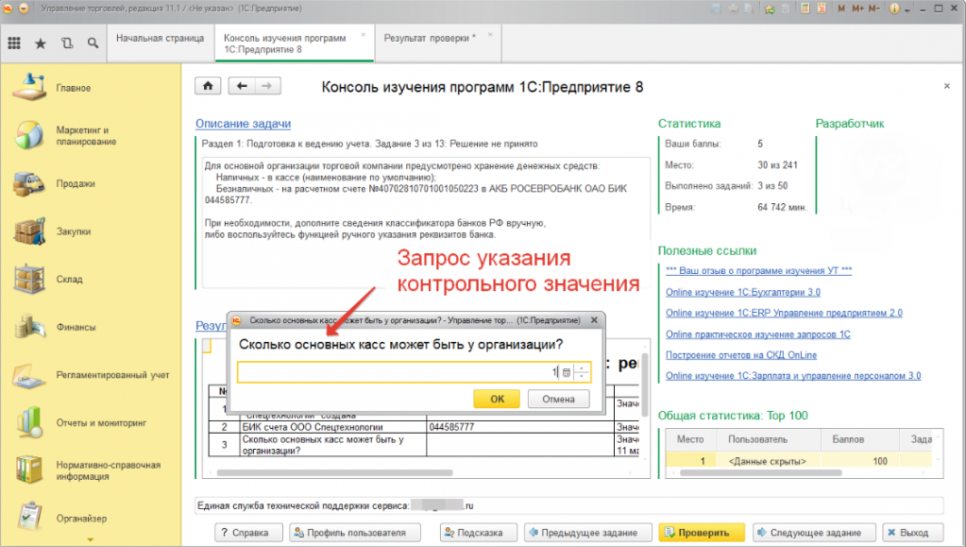The image size is (966, 547).
Task: Go back with left arrow button
Action: pyautogui.click(x=242, y=86)
